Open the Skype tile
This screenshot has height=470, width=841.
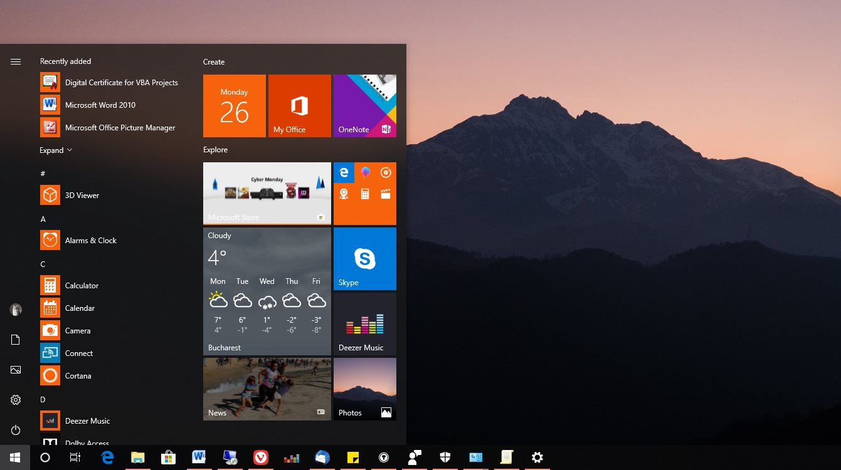(364, 258)
